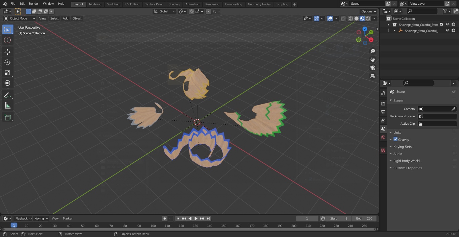Choose the Annotate pencil tool
This screenshot has width=459, height=237.
pyautogui.click(x=7, y=95)
